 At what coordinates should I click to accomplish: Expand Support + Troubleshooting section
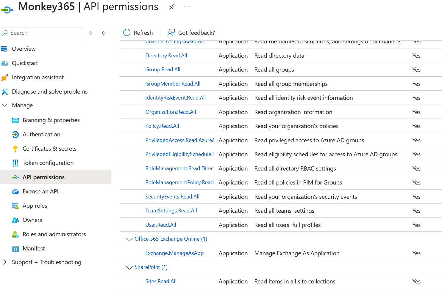(x=5, y=262)
